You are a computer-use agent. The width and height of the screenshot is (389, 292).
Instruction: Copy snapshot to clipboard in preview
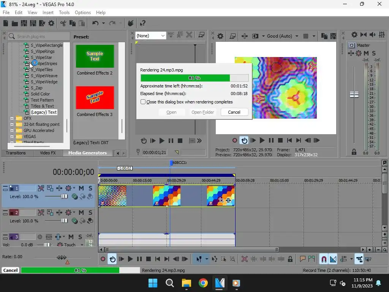(324, 36)
